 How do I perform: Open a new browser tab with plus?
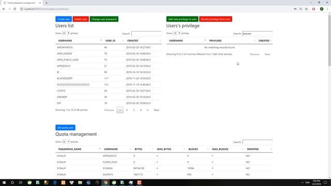coord(47,3)
